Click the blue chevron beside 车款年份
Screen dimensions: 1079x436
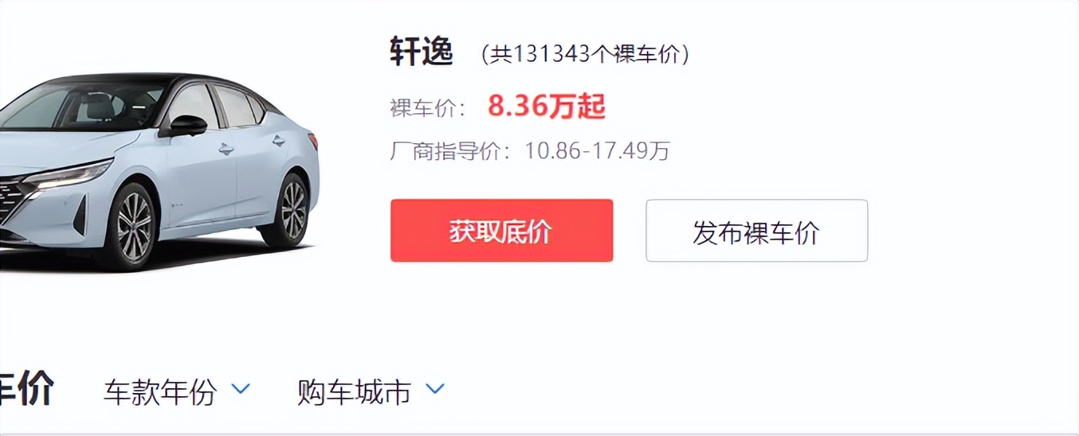pyautogui.click(x=241, y=389)
